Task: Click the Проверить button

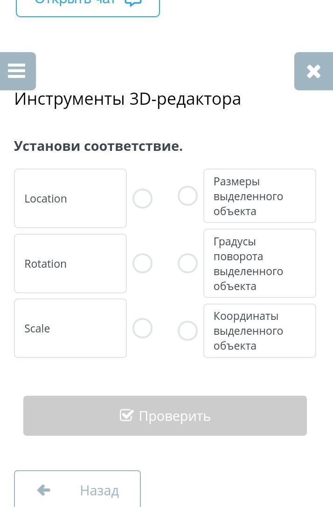Action: [165, 415]
